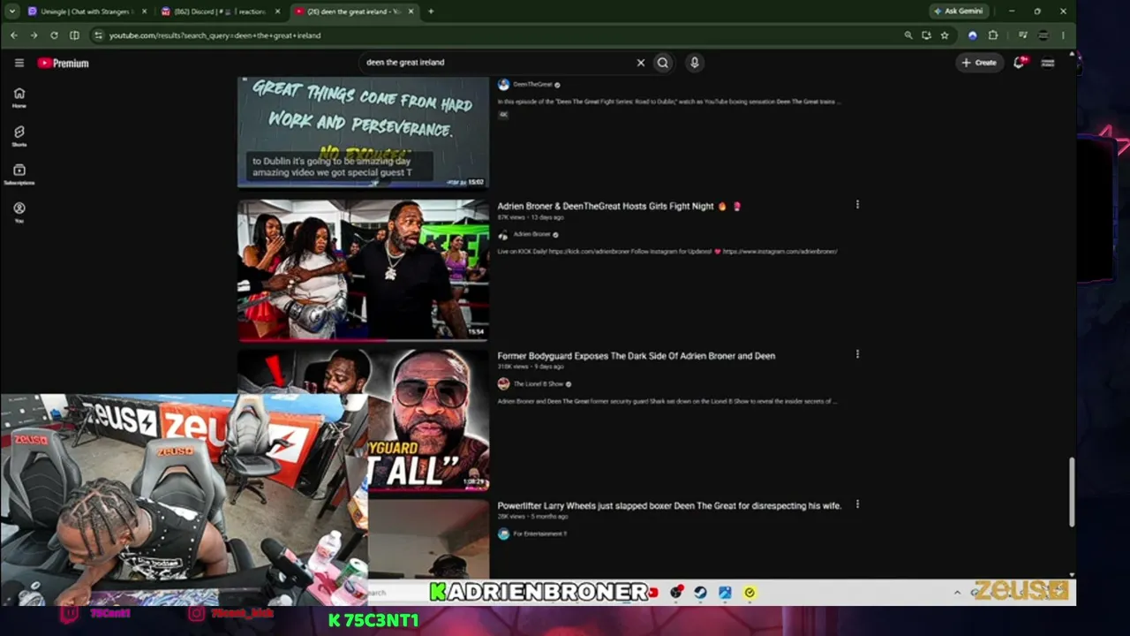Start voice search with the microphone

(x=695, y=63)
